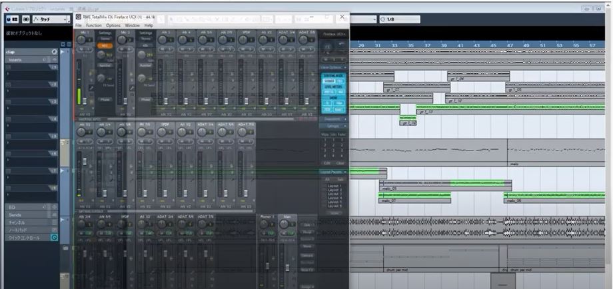The image size is (613, 289).
Task: Expand the Groups section
Action: coord(333,126)
